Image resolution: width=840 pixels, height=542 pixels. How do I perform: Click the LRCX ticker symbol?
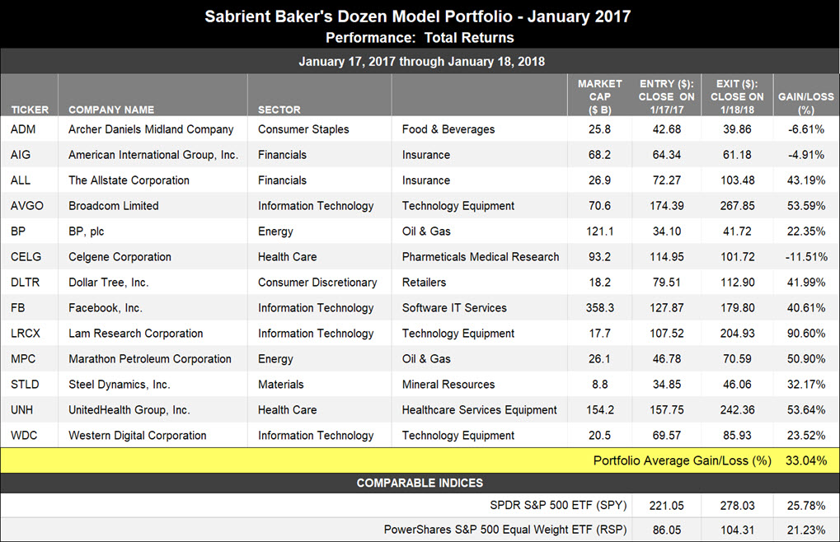coord(26,334)
